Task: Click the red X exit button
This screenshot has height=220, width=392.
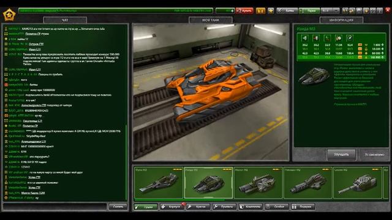Action: 388,10
